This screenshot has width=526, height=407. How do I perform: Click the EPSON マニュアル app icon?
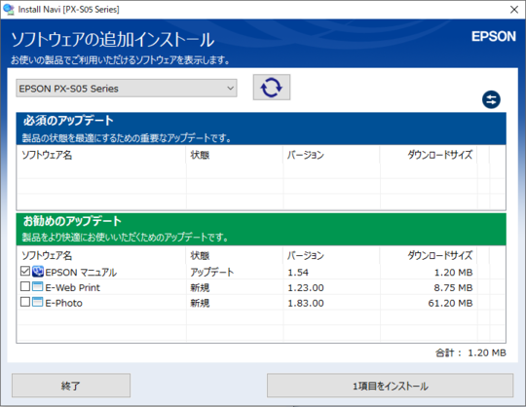(x=38, y=272)
